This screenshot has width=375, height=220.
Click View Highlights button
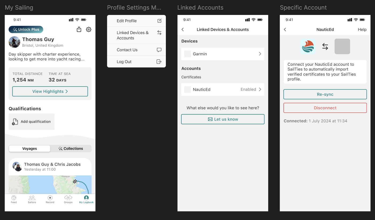(x=50, y=91)
